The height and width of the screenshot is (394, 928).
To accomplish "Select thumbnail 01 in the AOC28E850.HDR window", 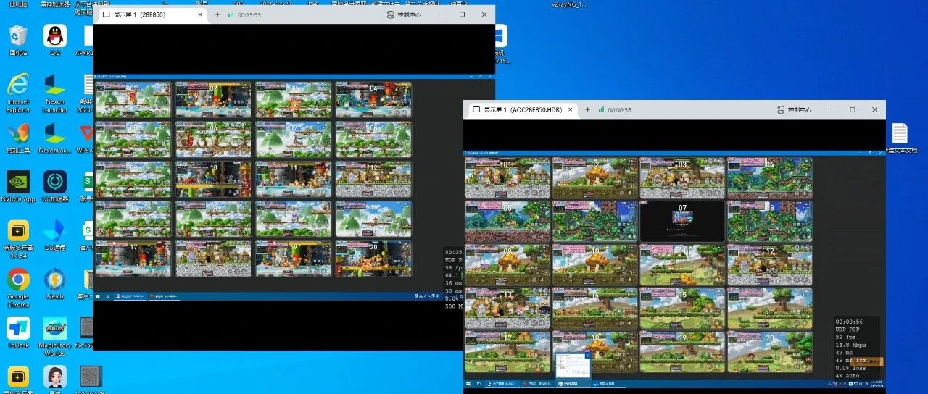I will pos(507,178).
